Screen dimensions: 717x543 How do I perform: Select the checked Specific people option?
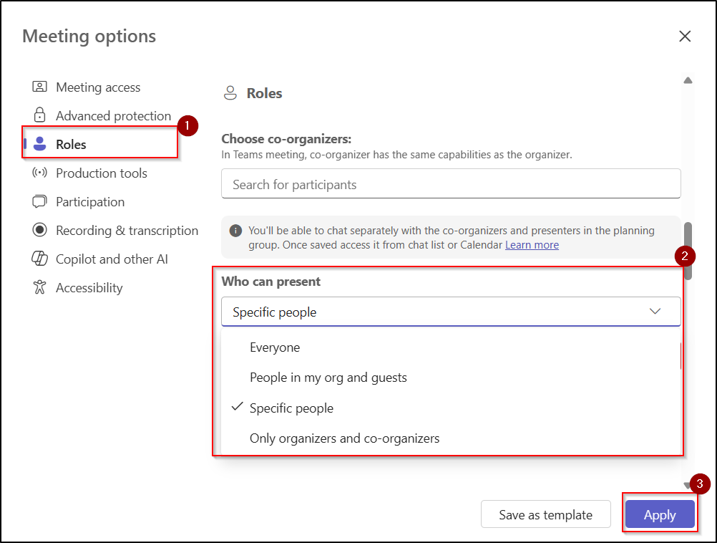click(x=292, y=408)
